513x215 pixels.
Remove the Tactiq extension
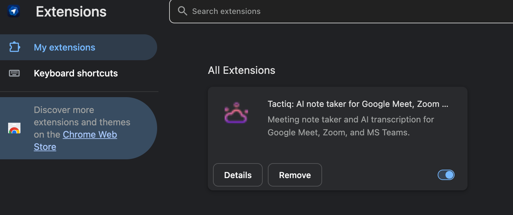click(x=295, y=175)
